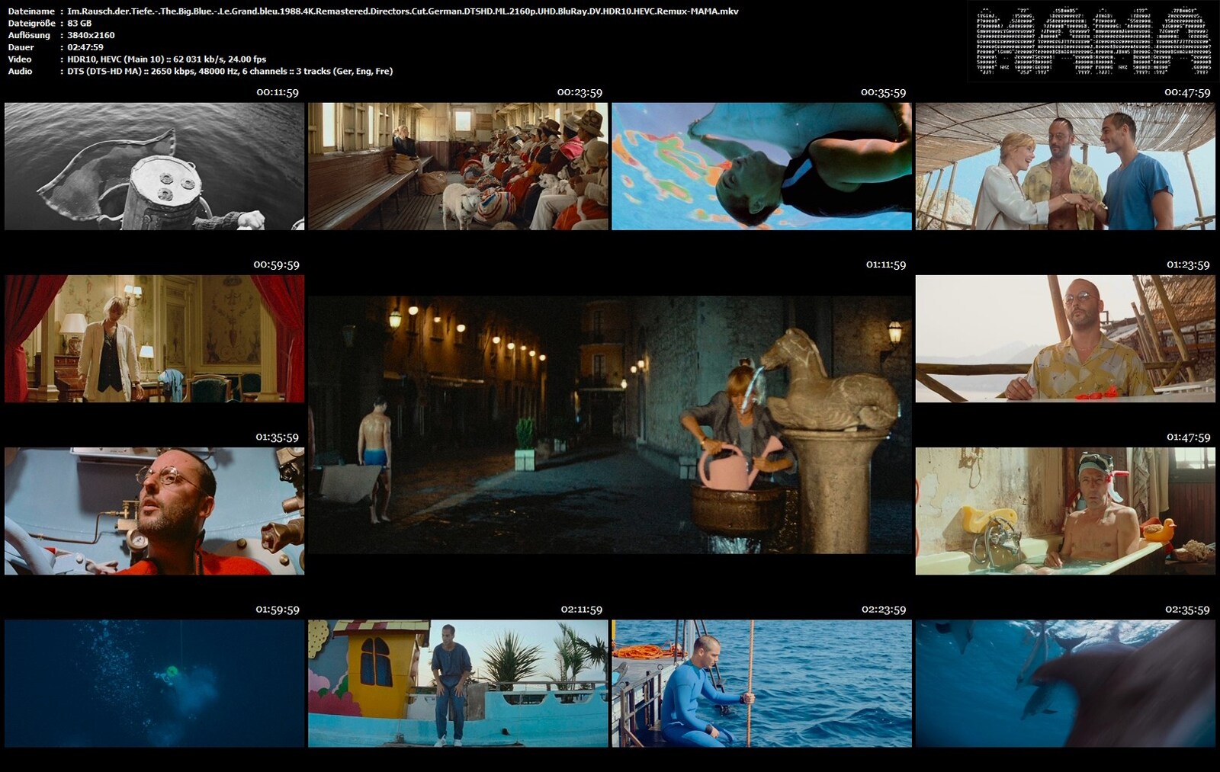Open the blue wetsuit diver thumbnail
This screenshot has width=1220, height=772.
(x=762, y=683)
